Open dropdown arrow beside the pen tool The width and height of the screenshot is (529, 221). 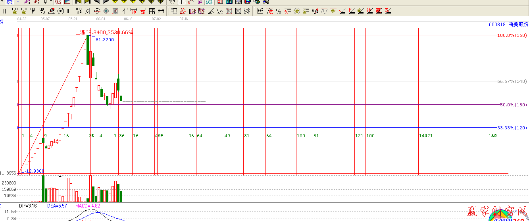click(x=51, y=2)
